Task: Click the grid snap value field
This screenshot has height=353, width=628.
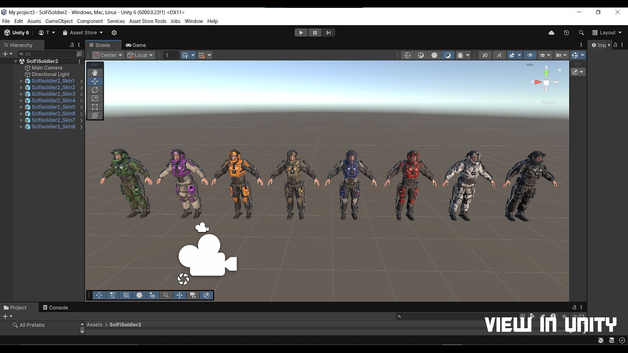Action: pyautogui.click(x=171, y=55)
